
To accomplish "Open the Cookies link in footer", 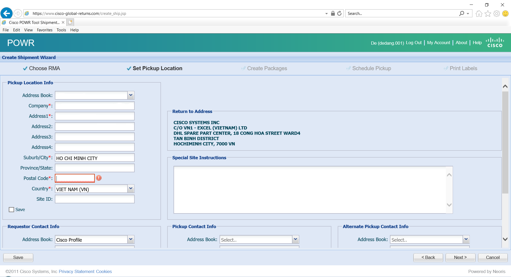I will pos(104,271).
